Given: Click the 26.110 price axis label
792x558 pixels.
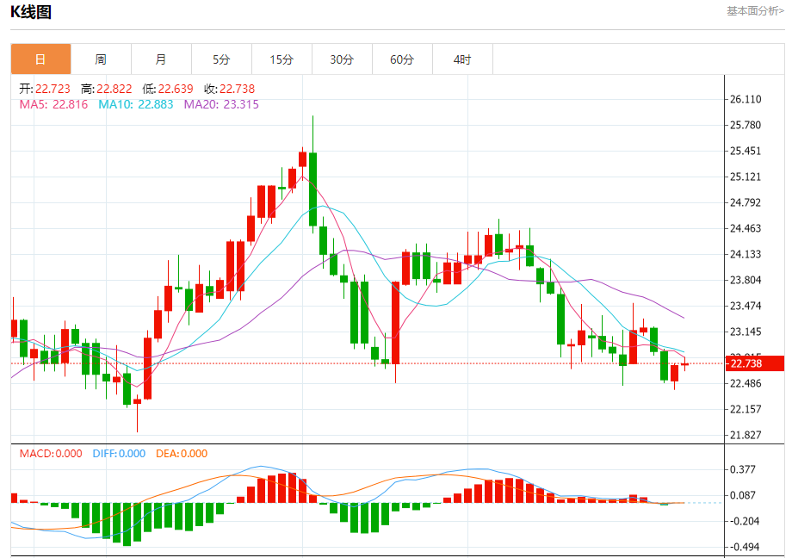Looking at the screenshot, I should point(746,99).
